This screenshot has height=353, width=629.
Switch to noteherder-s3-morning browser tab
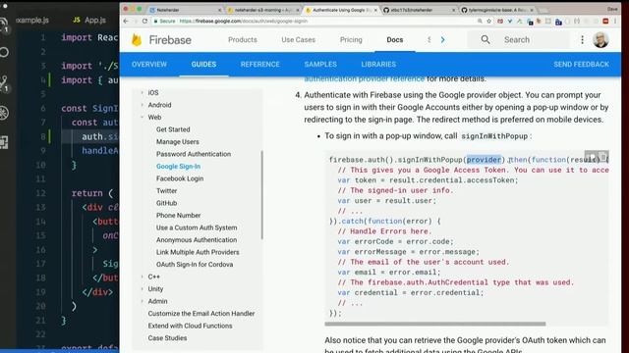pos(262,10)
